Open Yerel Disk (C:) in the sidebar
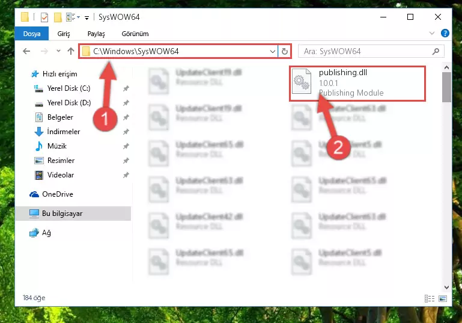462x323 pixels. tap(68, 88)
